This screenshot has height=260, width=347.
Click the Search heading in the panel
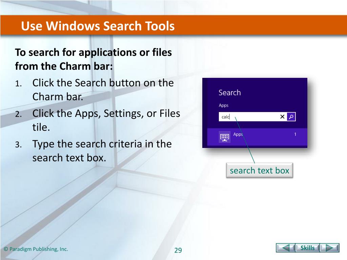coord(229,92)
